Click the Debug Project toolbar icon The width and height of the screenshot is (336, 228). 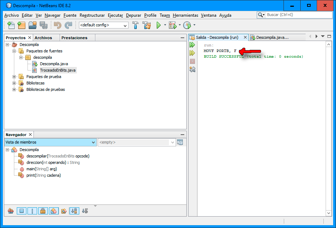point(173,25)
